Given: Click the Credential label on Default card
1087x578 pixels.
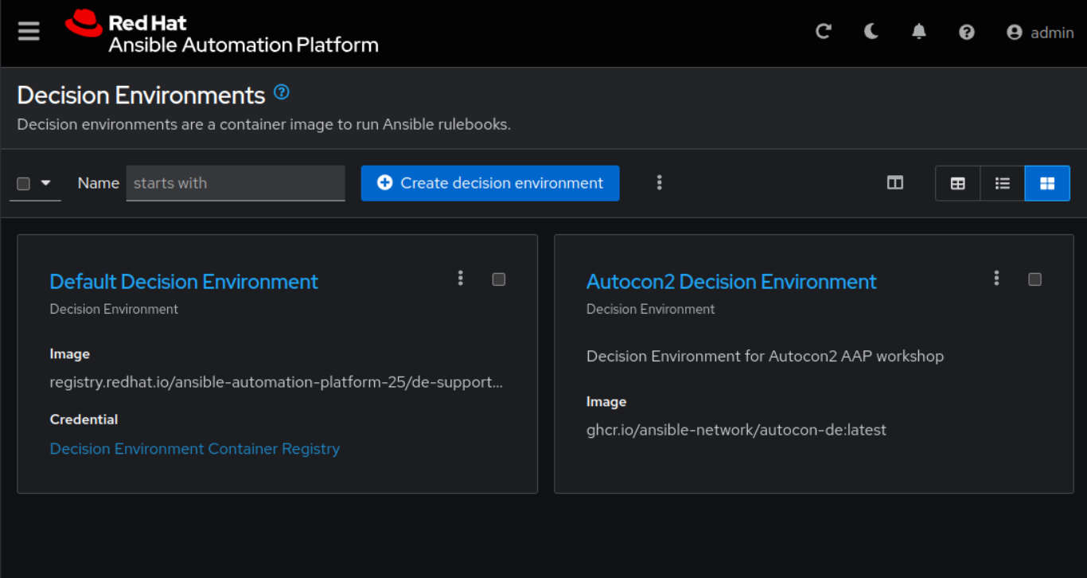Looking at the screenshot, I should tap(84, 420).
